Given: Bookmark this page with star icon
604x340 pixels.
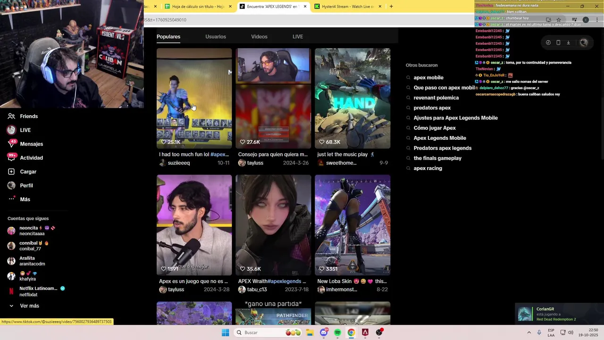Looking at the screenshot, I should (559, 20).
